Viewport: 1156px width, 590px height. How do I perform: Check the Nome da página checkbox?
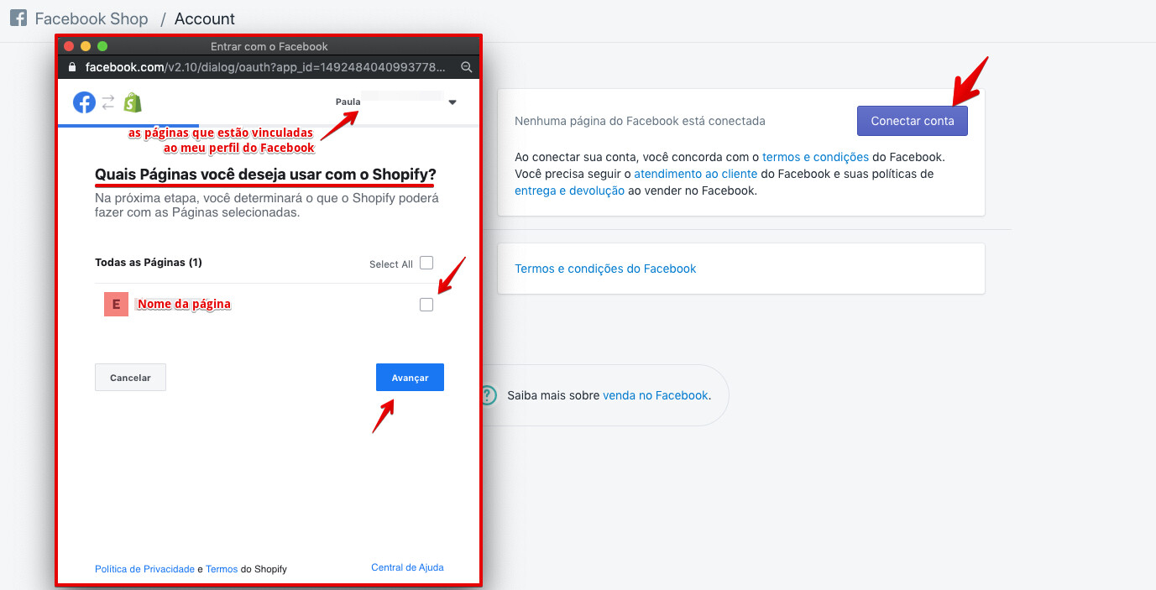tap(426, 305)
